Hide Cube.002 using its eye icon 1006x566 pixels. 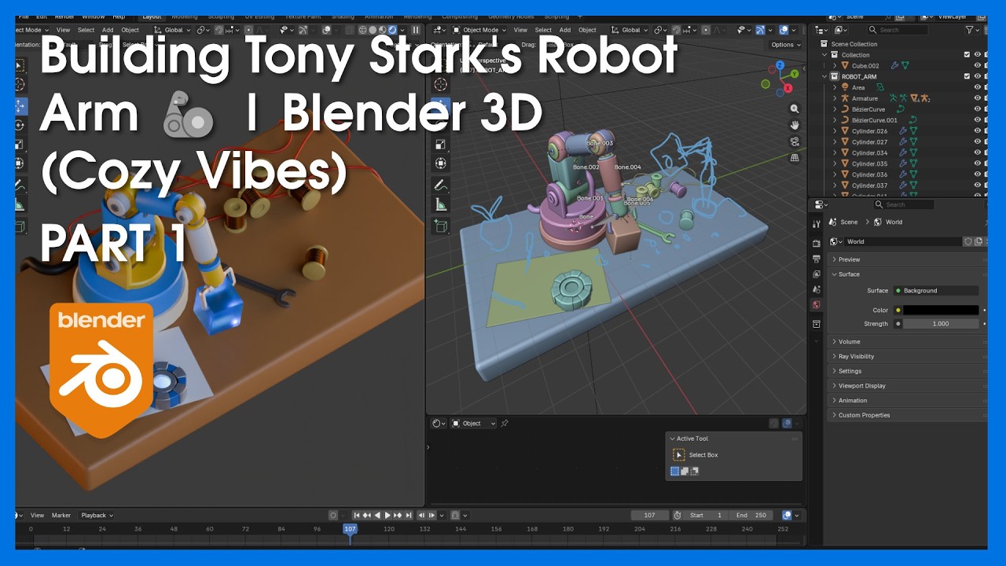[978, 65]
